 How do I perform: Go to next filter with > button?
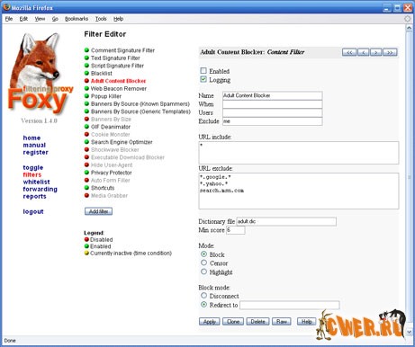375,52
